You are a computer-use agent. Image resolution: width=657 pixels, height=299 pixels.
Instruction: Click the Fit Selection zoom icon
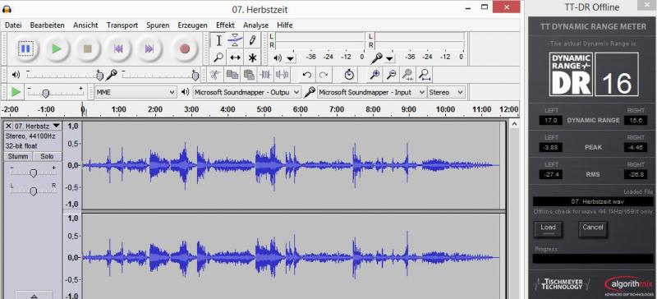(x=407, y=75)
